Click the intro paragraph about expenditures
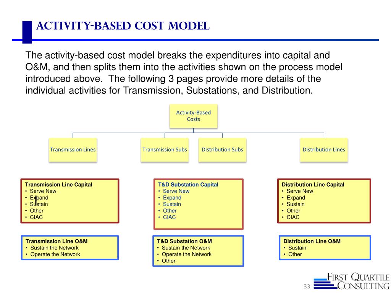The height and width of the screenshot is (293, 391). coord(184,73)
